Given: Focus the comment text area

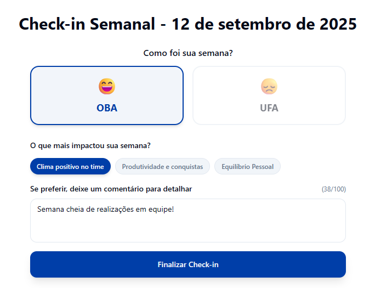Looking at the screenshot, I should point(188,228).
